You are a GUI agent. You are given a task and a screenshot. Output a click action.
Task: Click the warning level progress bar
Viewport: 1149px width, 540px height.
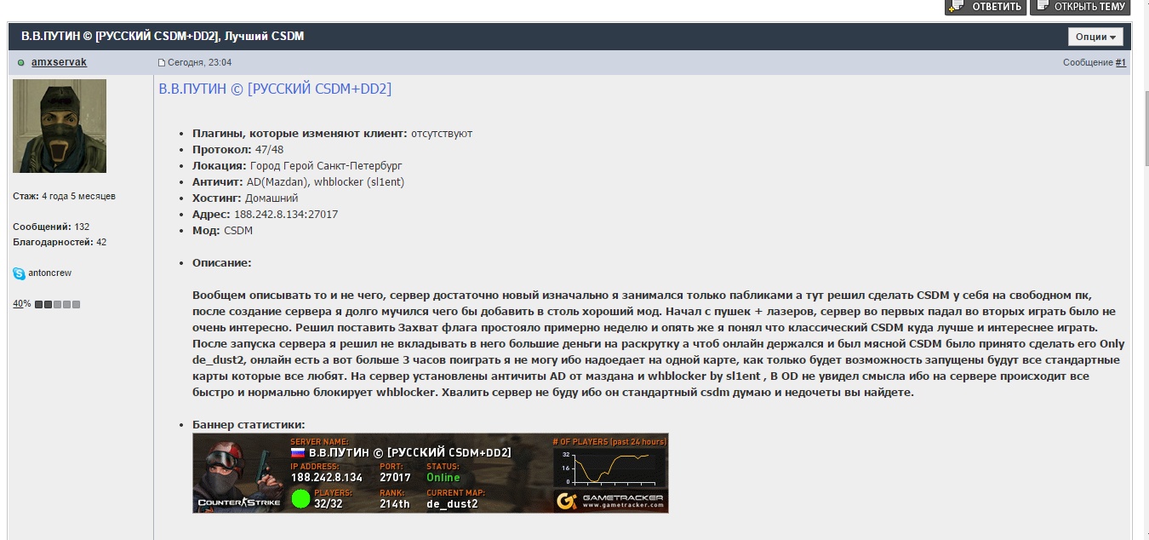tap(58, 304)
